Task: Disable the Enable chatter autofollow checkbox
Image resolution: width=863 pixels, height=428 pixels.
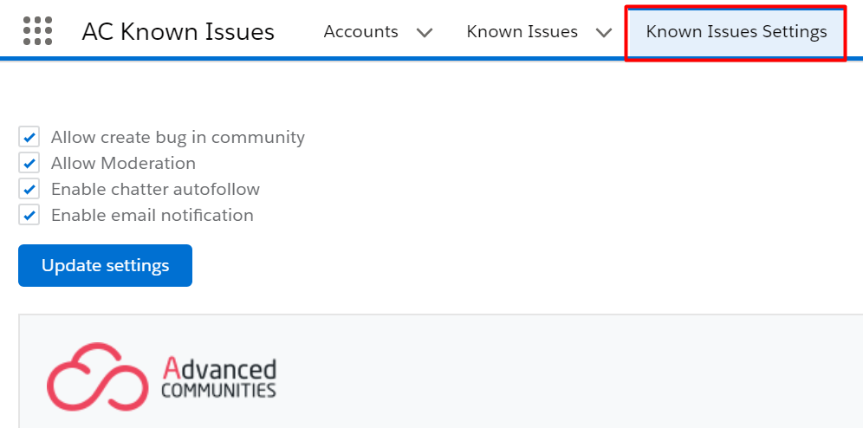Action: click(29, 189)
